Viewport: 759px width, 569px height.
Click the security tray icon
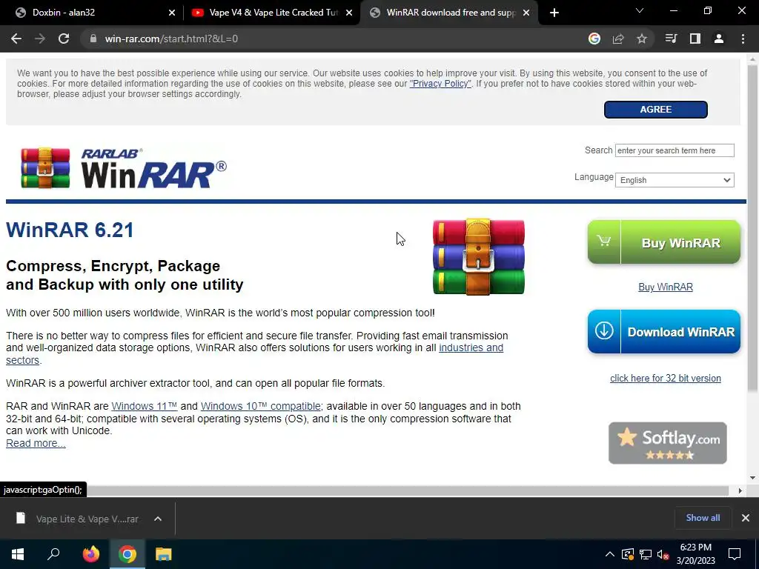pyautogui.click(x=628, y=554)
